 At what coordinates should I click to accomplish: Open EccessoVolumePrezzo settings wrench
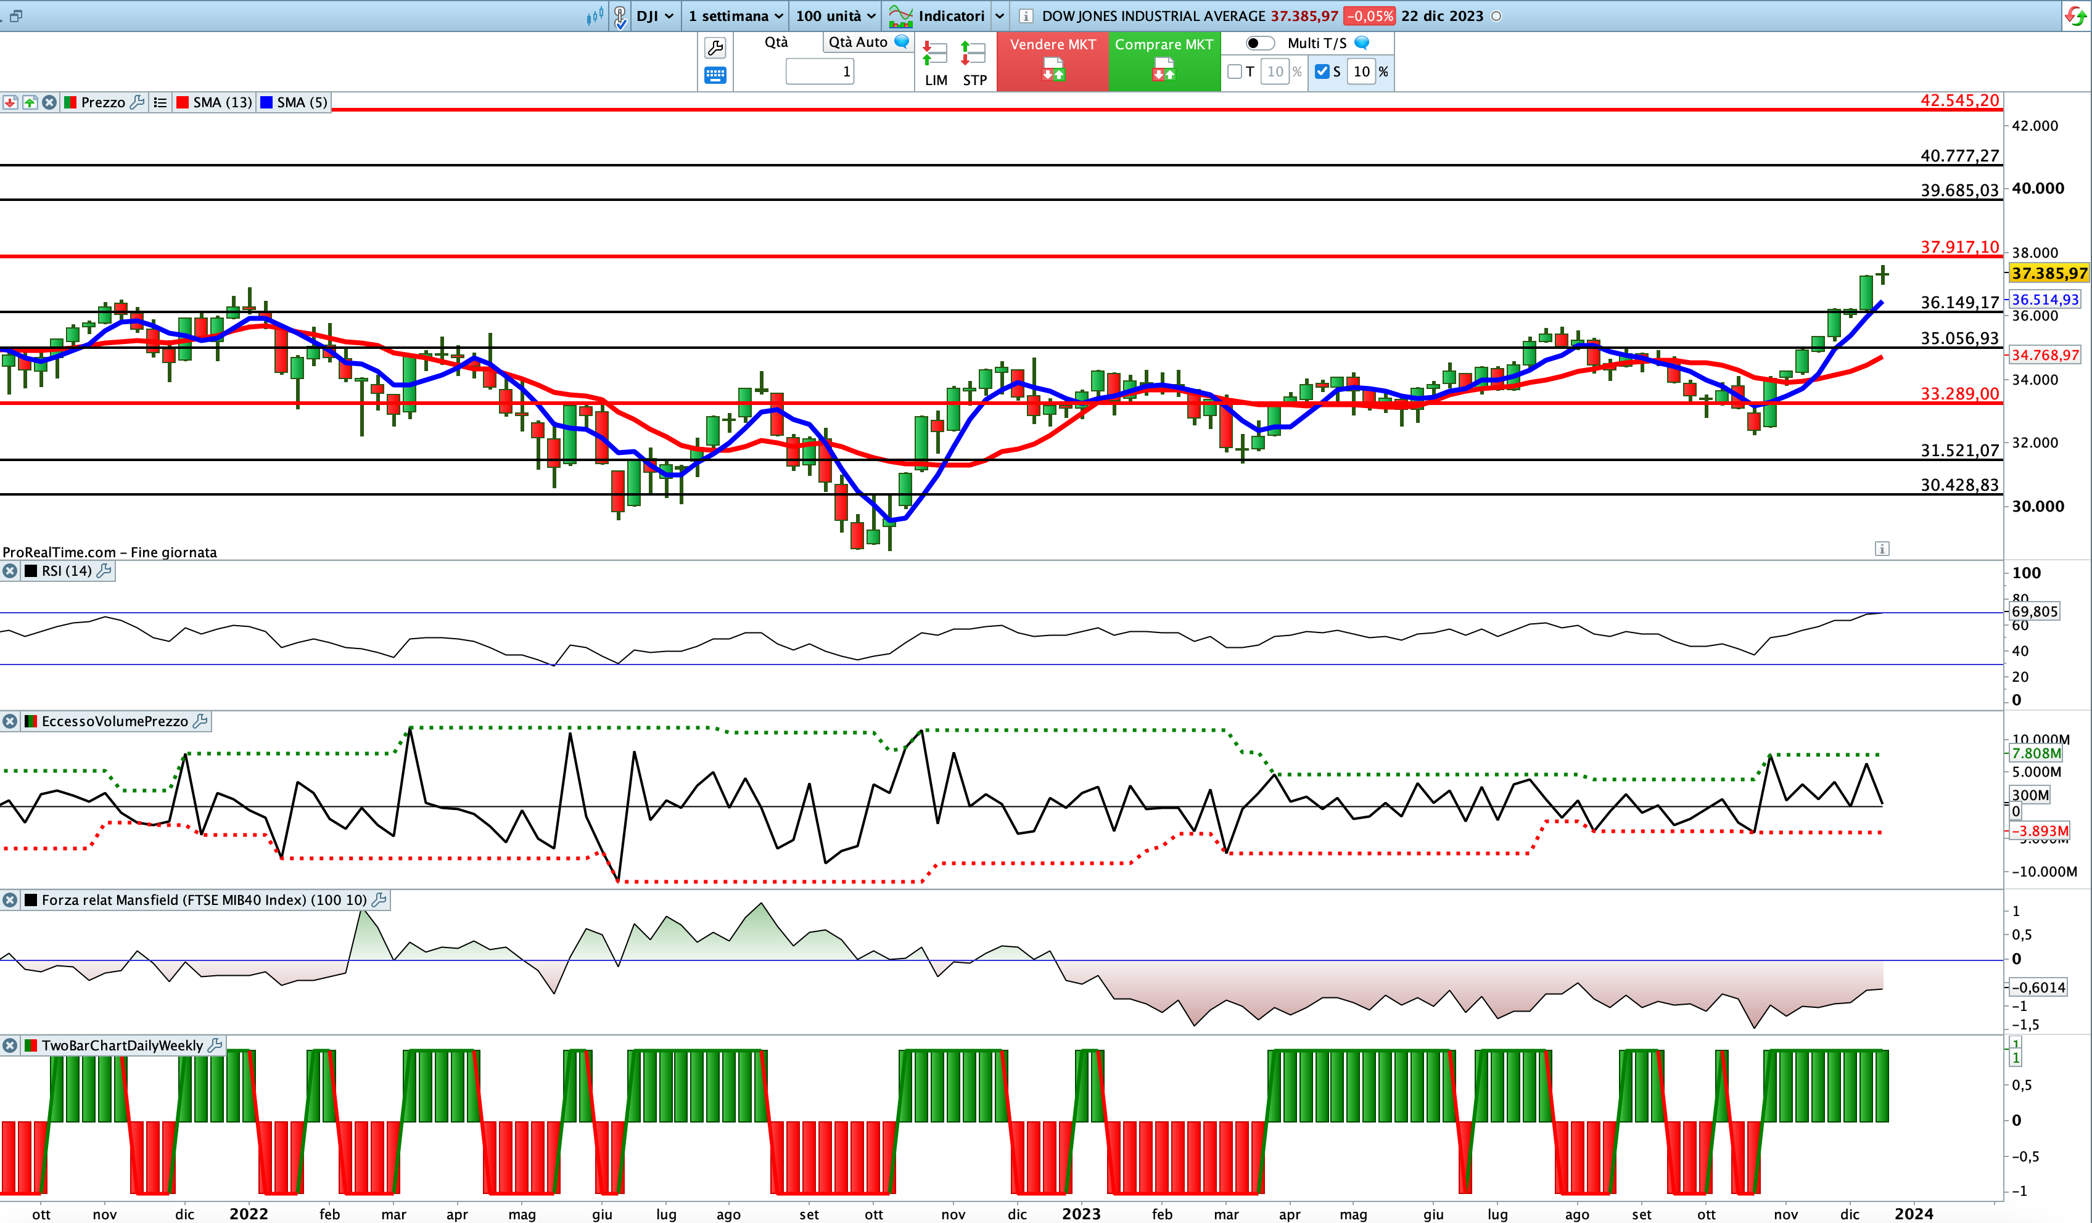tap(200, 721)
